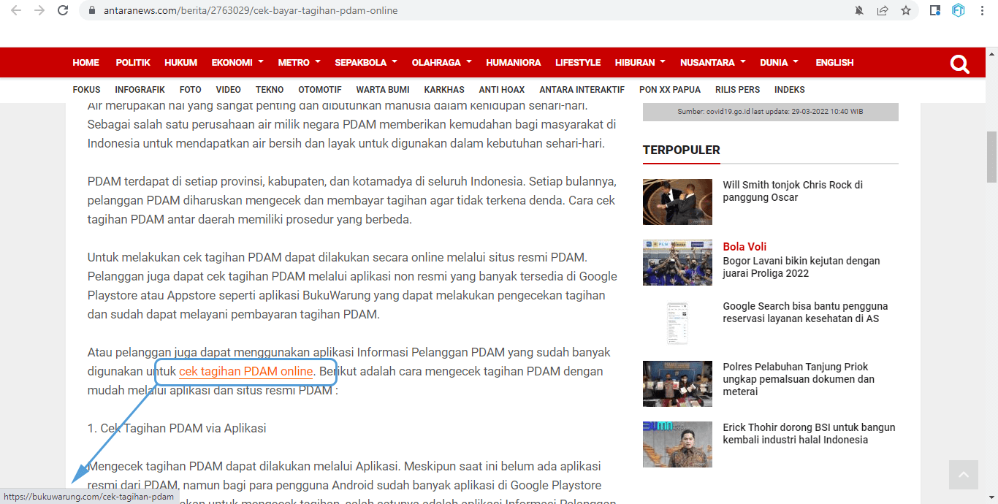Open 'Bogor Lavani bikin kejutan' headline
Image resolution: width=998 pixels, height=504 pixels.
[x=801, y=267]
